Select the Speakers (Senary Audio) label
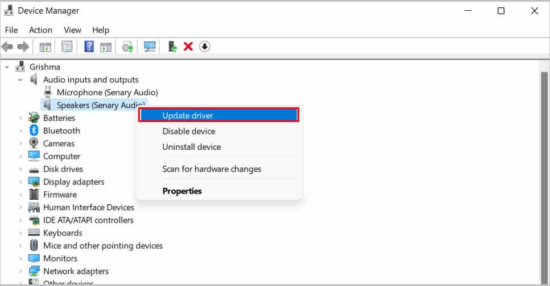This screenshot has width=550, height=286. (101, 105)
